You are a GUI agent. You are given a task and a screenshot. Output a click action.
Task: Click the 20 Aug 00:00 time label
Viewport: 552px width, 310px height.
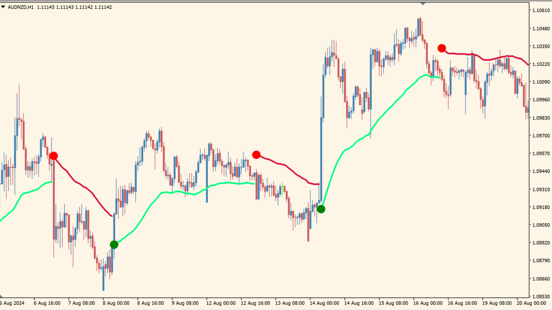coord(531,303)
